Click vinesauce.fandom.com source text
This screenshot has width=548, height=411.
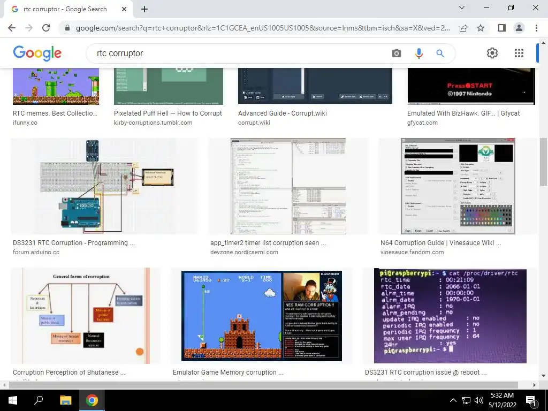click(412, 252)
